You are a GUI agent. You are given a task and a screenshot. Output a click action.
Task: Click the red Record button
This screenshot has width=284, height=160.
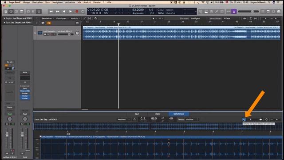coord(77,12)
